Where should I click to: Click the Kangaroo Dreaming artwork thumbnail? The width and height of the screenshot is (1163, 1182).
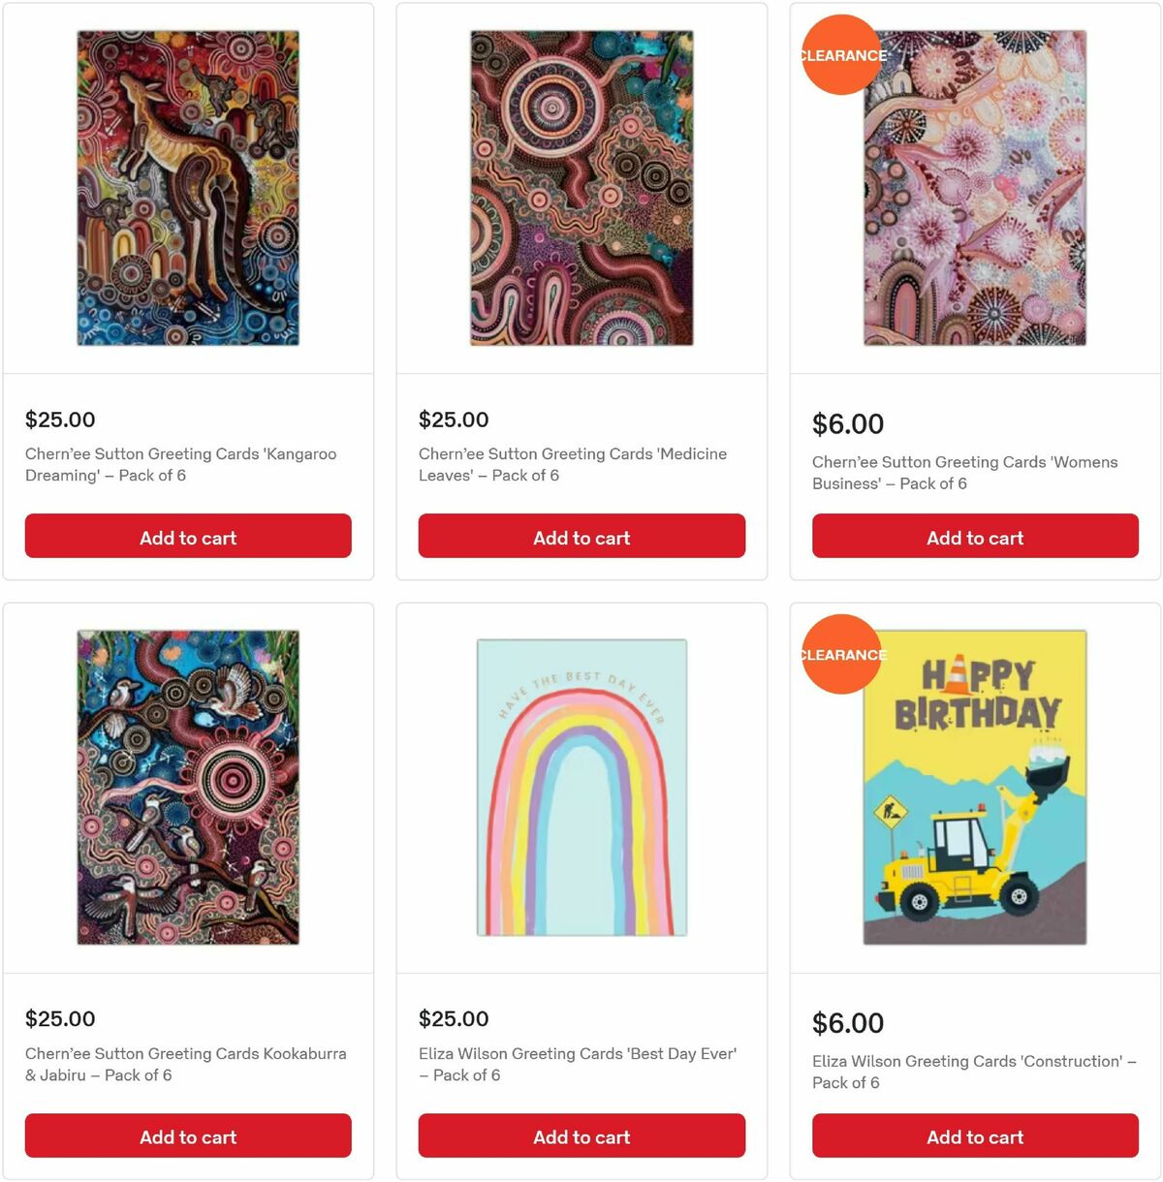[x=188, y=188]
